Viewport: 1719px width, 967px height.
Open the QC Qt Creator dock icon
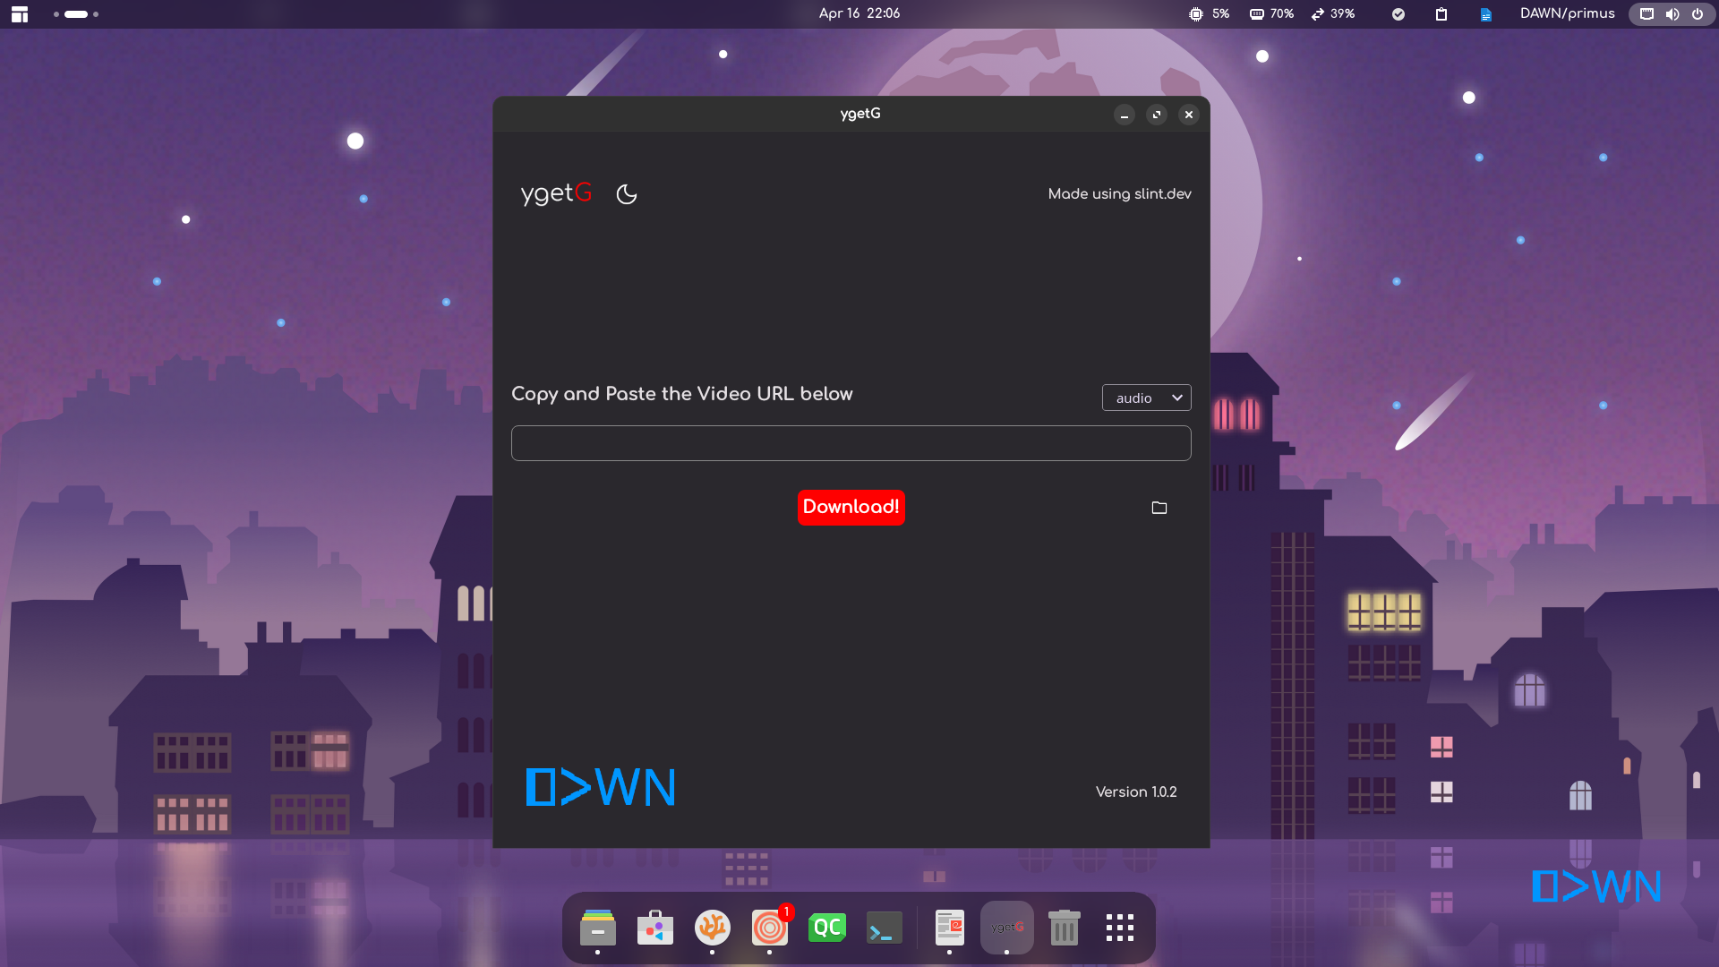click(x=826, y=928)
